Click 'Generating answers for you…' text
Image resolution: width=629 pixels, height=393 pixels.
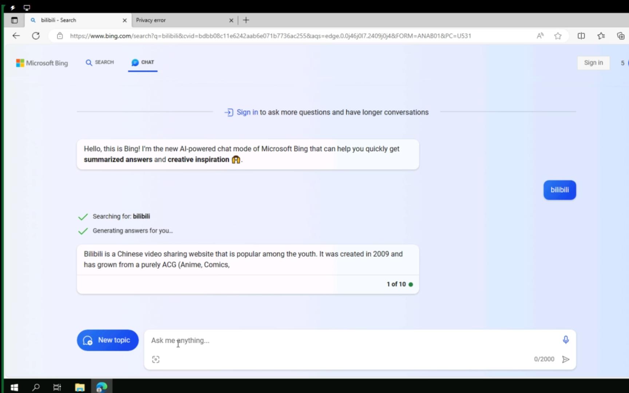point(133,231)
